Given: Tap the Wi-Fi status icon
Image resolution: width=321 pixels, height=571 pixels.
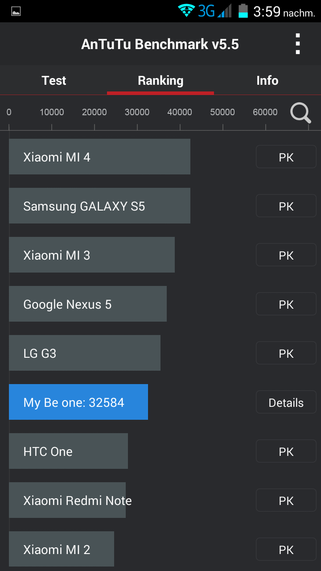Looking at the screenshot, I should pyautogui.click(x=186, y=11).
